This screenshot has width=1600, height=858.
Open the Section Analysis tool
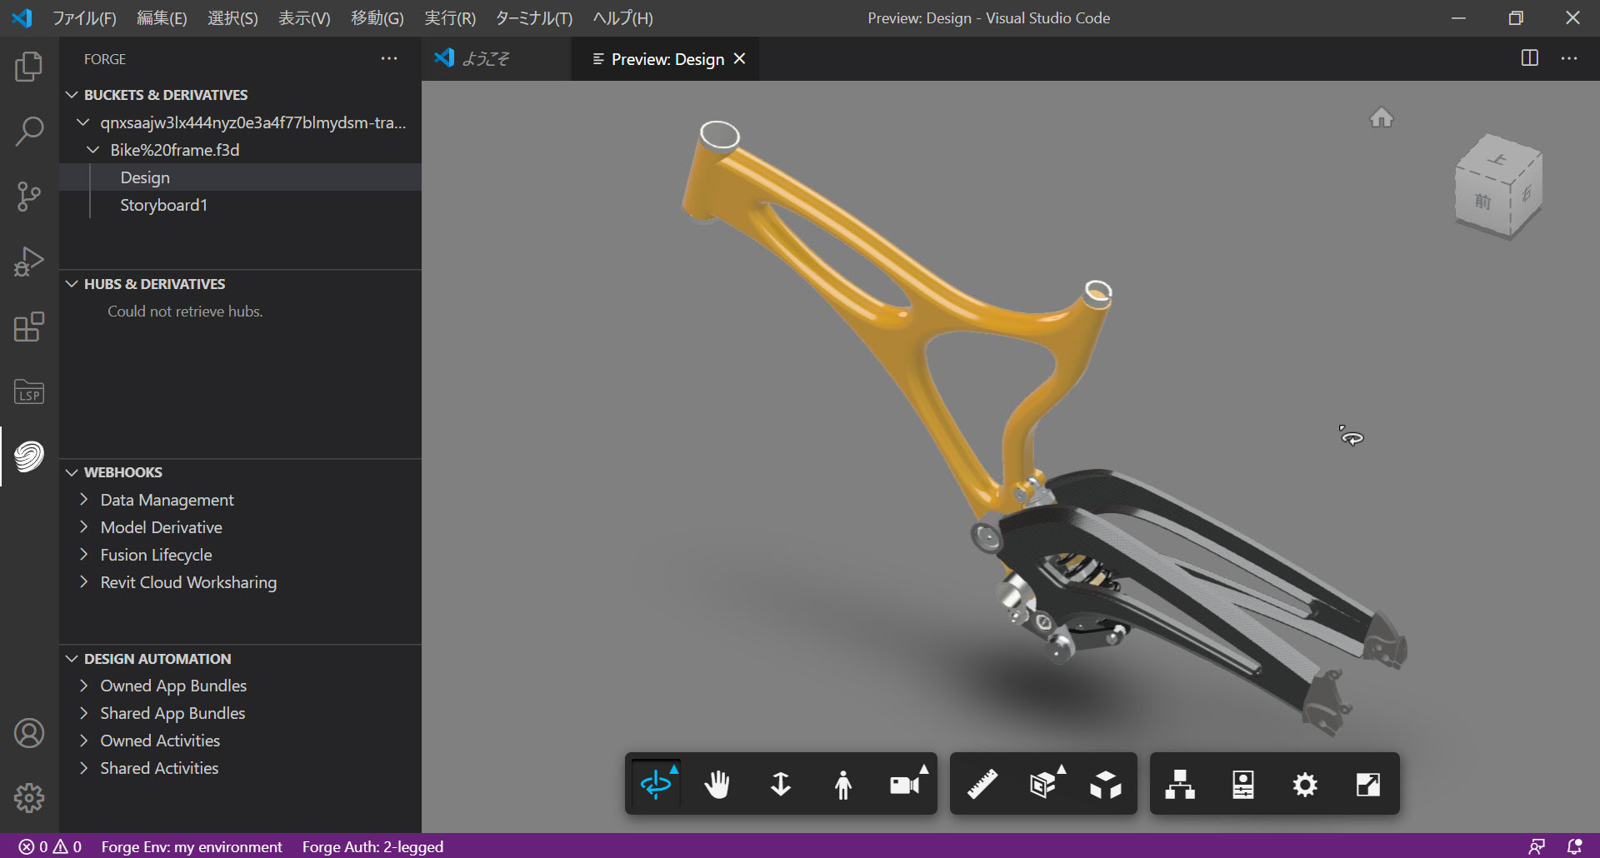[1042, 783]
